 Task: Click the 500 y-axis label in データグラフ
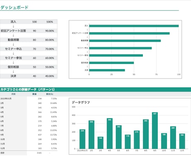[73, 107]
